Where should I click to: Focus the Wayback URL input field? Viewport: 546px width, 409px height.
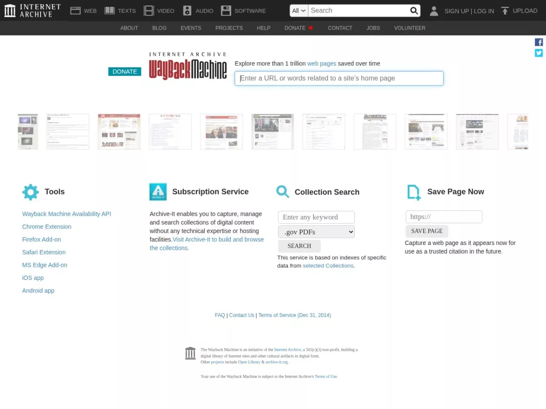coord(339,78)
